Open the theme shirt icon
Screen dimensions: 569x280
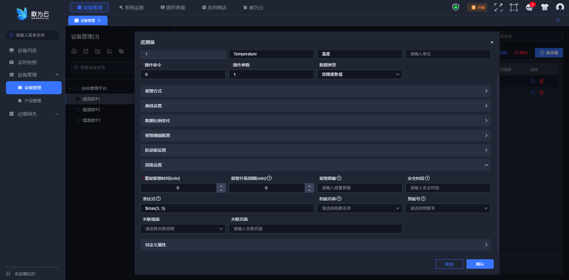pos(545,7)
